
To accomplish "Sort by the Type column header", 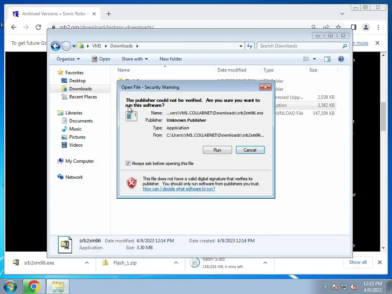I will click(x=284, y=70).
